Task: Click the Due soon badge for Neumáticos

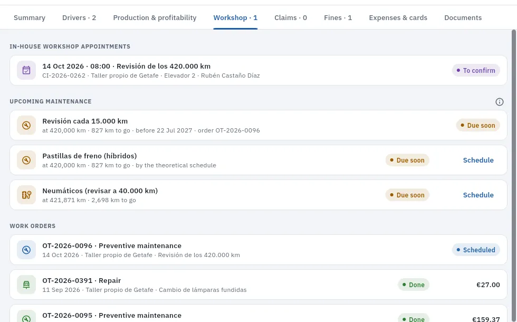Action: 407,195
